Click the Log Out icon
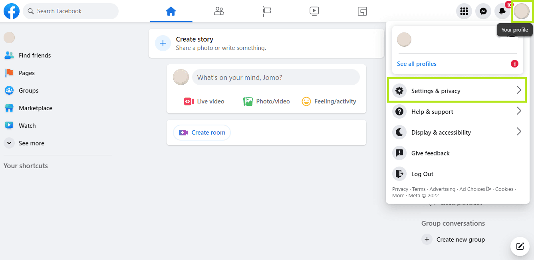 [399, 174]
